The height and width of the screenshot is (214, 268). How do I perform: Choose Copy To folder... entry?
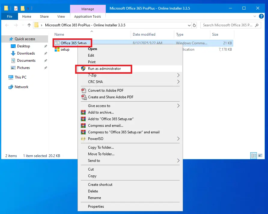130,147
